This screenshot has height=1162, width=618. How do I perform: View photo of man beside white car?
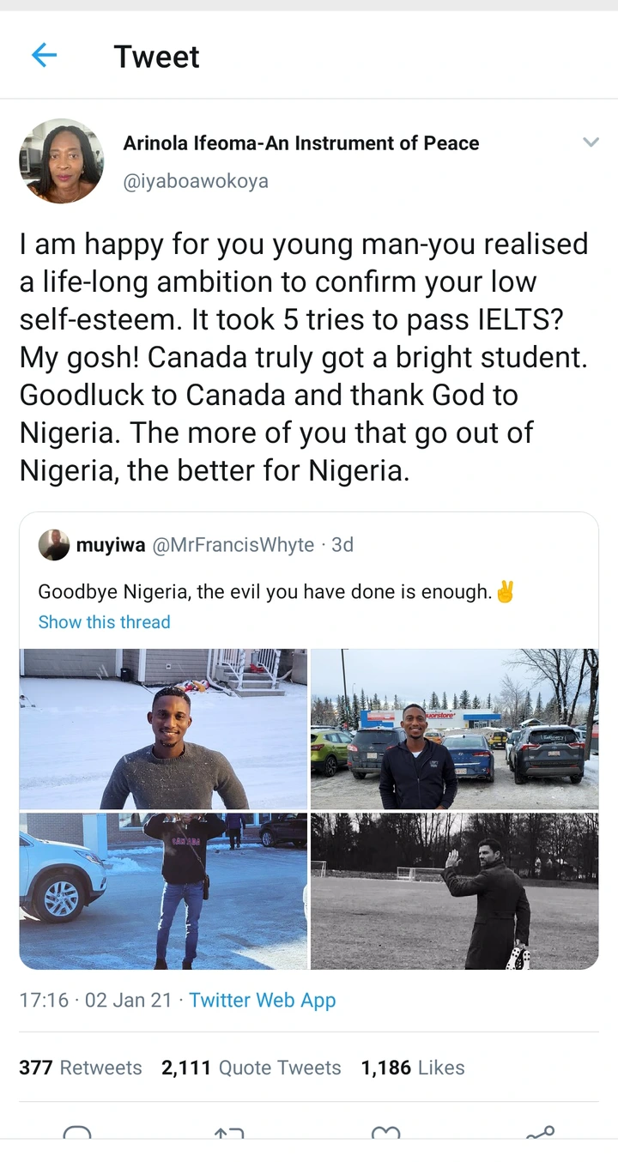click(163, 891)
